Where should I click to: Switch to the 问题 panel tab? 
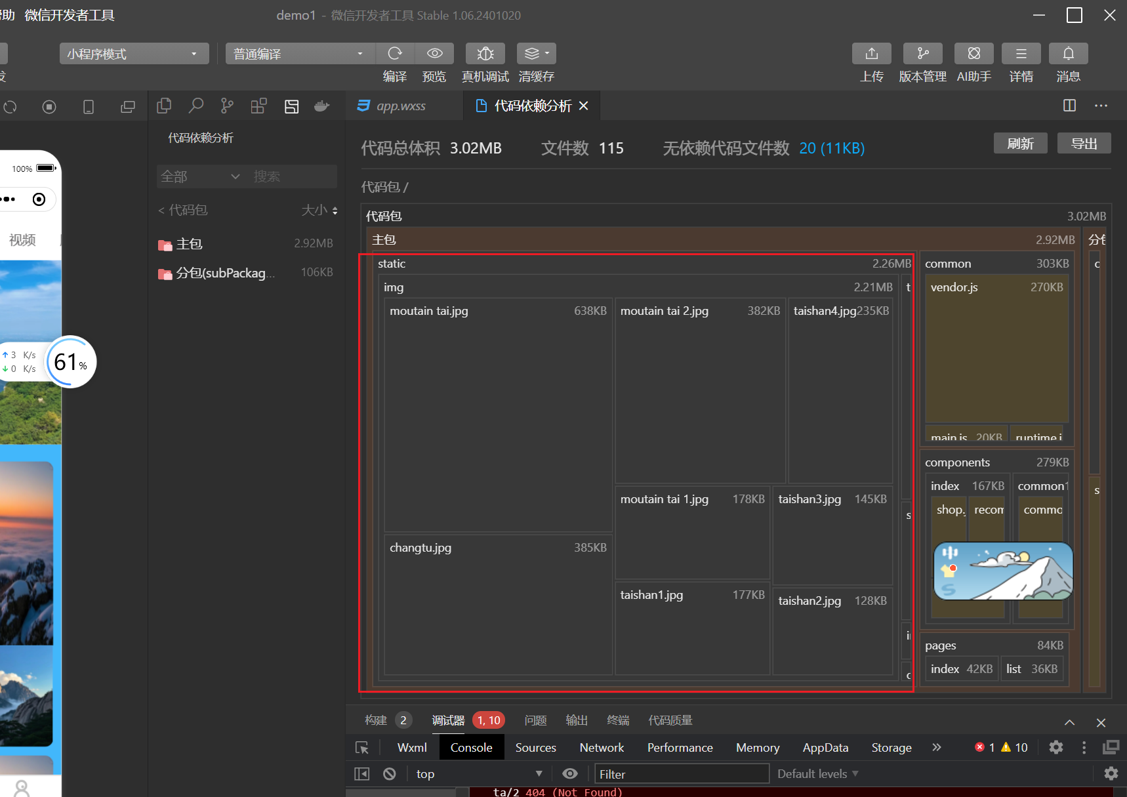tap(535, 720)
